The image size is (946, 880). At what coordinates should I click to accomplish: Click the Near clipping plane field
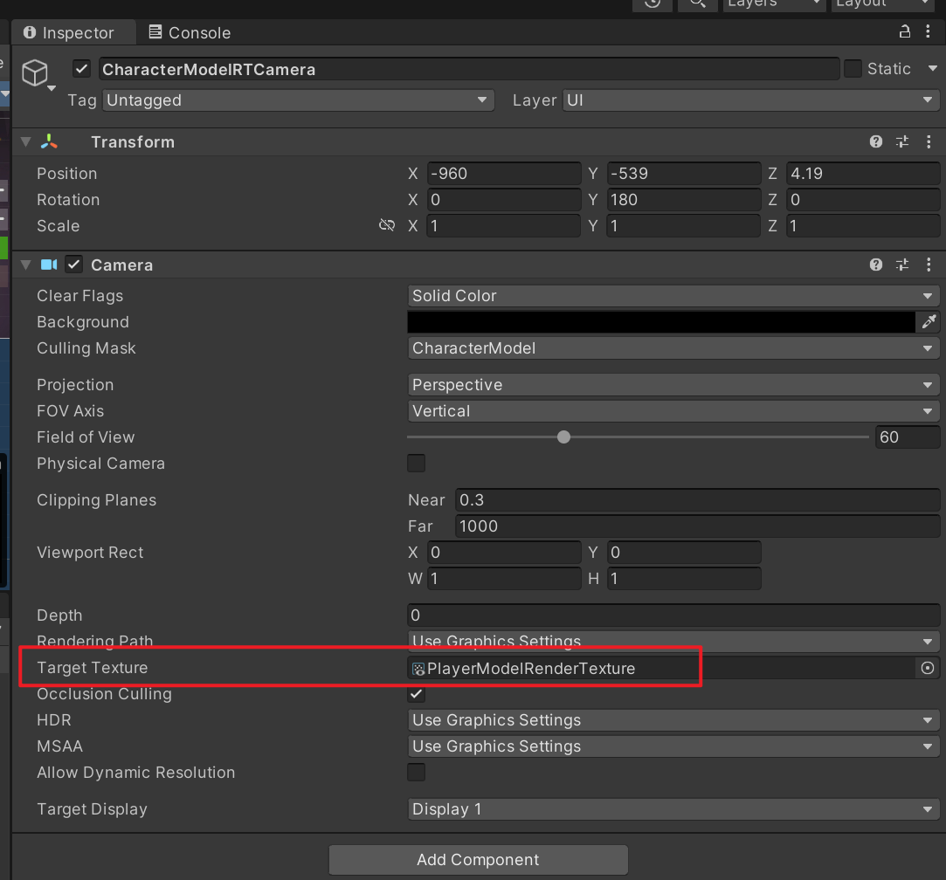[x=695, y=500]
